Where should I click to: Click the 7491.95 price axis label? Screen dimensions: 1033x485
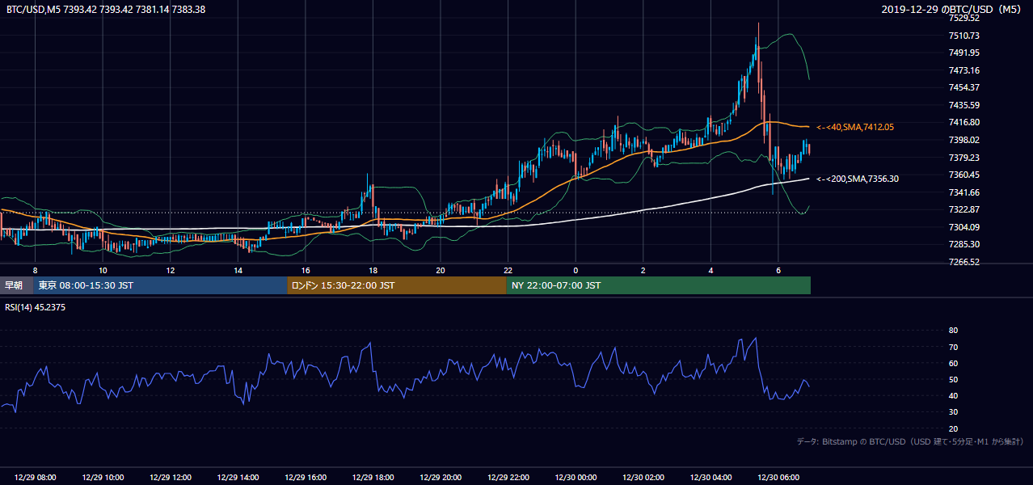click(x=963, y=53)
